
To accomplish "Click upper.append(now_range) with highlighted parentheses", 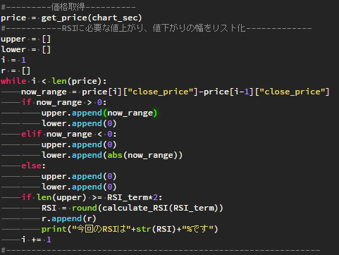I will pos(99,113).
